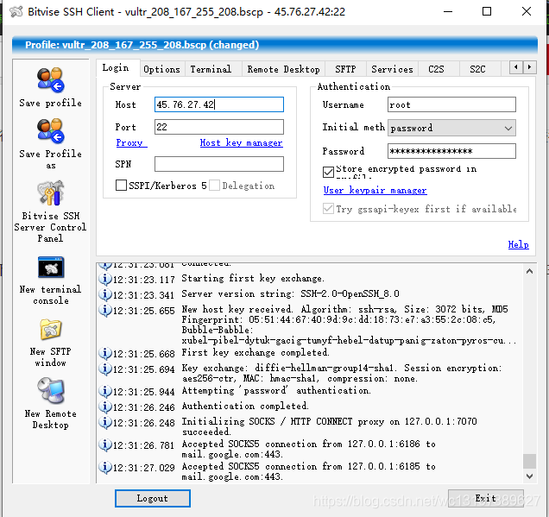549x517 pixels.
Task: Click info icon of 'New host key received' entry
Action: (x=105, y=310)
